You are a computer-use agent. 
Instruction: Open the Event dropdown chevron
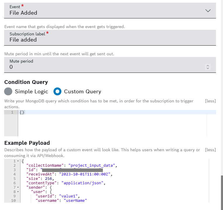tap(208, 11)
